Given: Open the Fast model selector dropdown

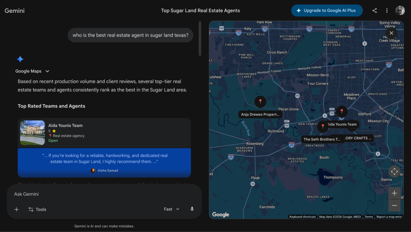Looking at the screenshot, I should [172, 209].
